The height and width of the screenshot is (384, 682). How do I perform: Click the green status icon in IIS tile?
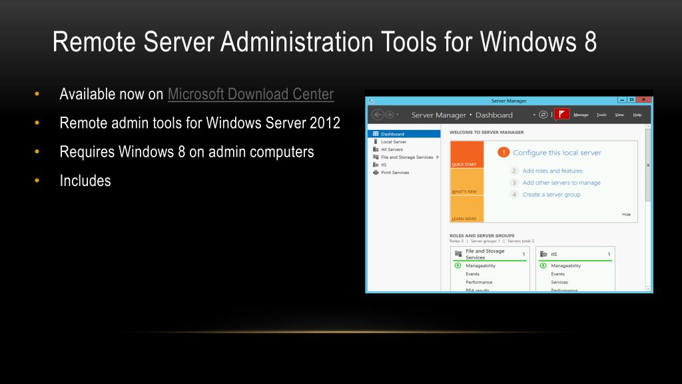tap(543, 265)
